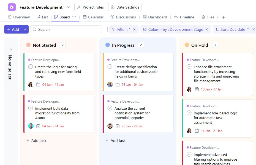Click the plus icon to add new view

[x=224, y=17]
